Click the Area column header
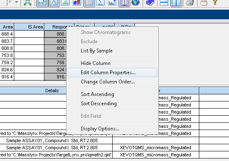 tap(7, 27)
